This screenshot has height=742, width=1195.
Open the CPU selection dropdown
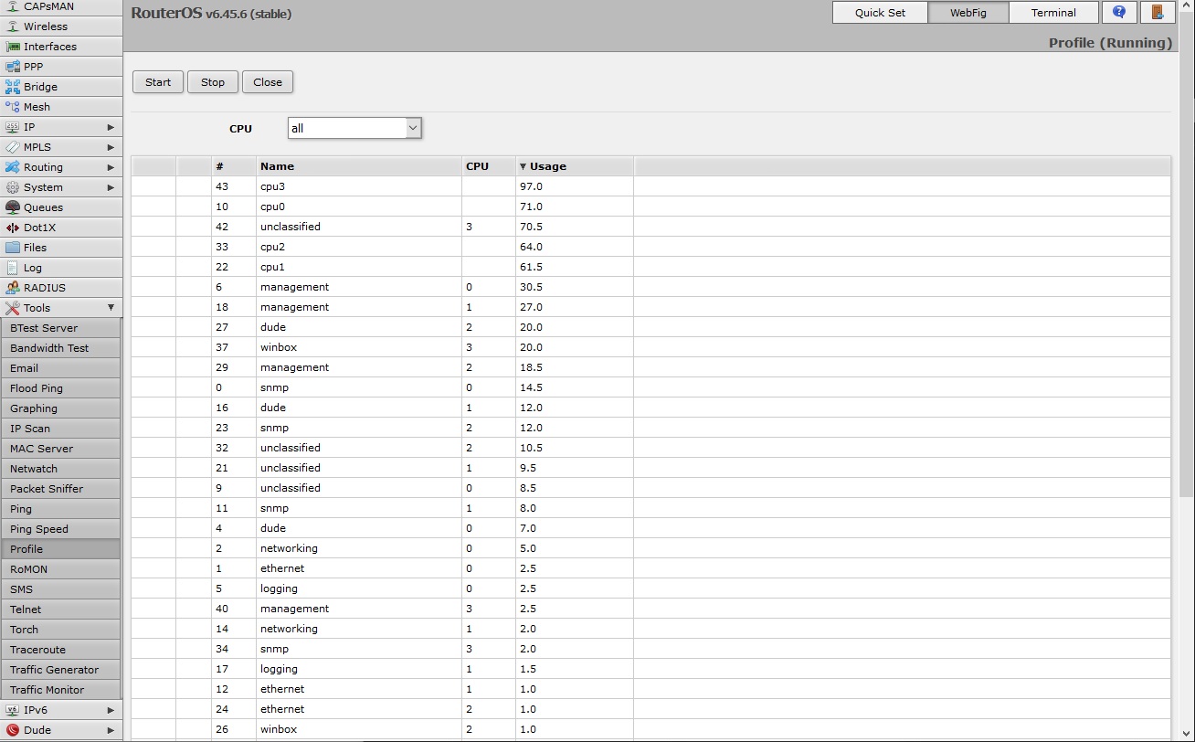(354, 128)
